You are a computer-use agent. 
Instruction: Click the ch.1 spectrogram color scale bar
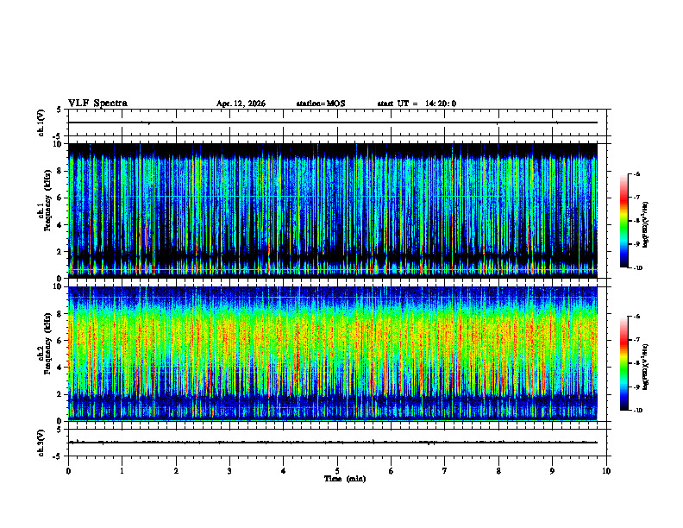tap(623, 221)
